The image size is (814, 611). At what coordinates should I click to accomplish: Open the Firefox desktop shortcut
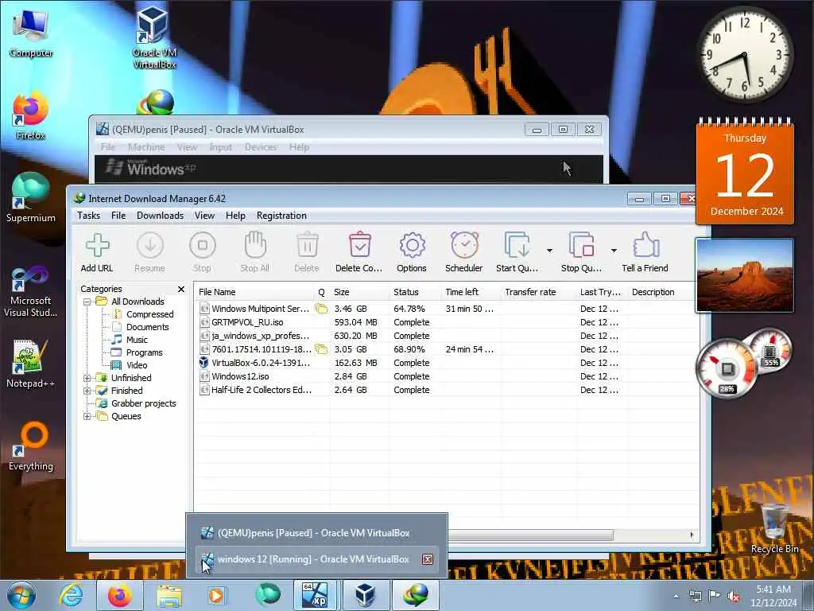pyautogui.click(x=31, y=115)
